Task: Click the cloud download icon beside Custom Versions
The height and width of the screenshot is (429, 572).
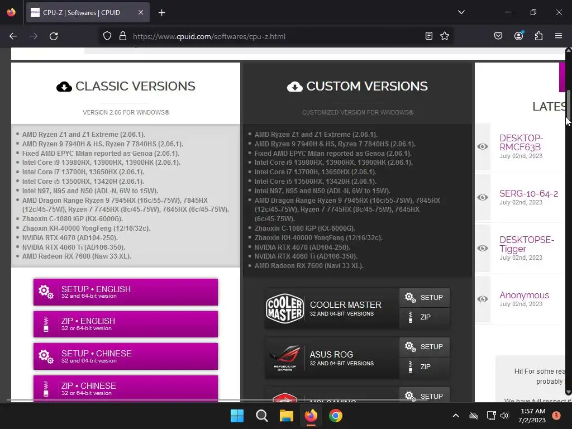Action: click(295, 87)
